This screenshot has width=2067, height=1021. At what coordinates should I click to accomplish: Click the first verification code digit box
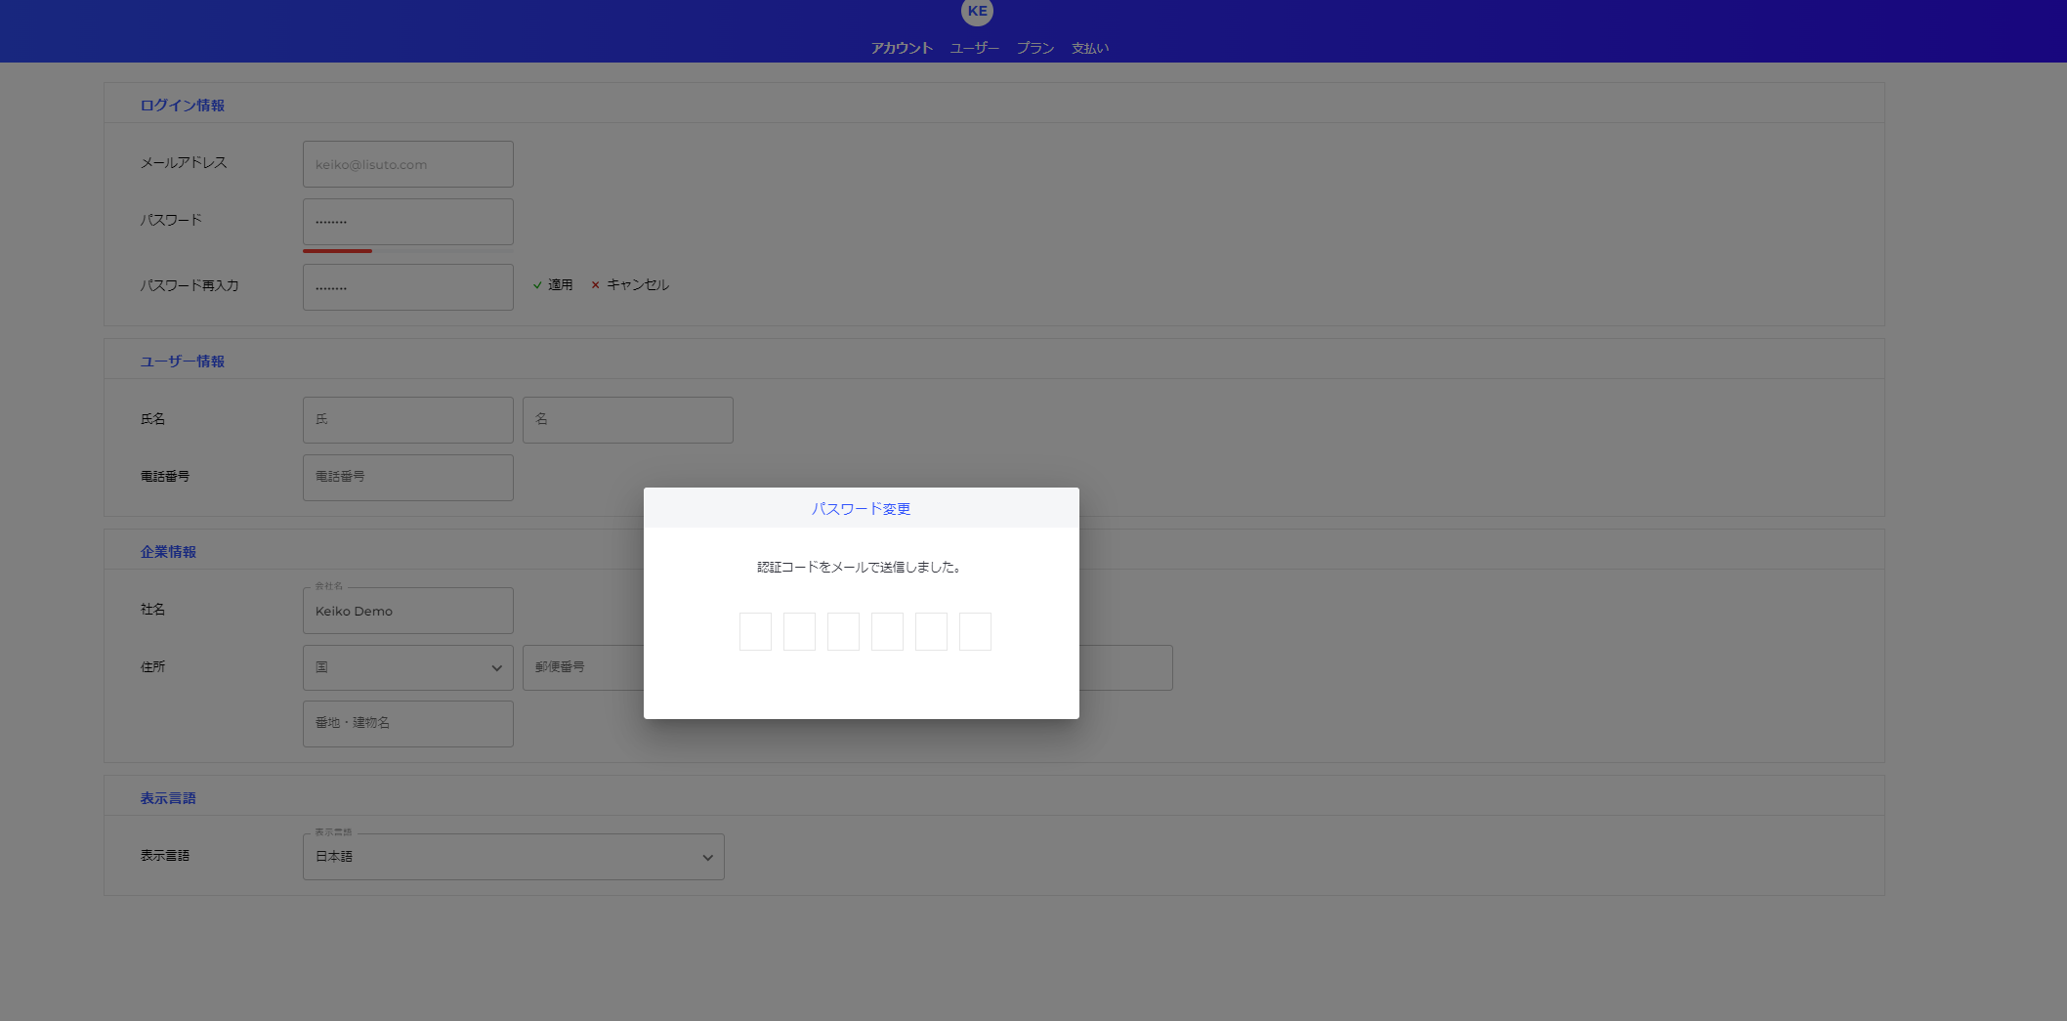click(x=755, y=632)
